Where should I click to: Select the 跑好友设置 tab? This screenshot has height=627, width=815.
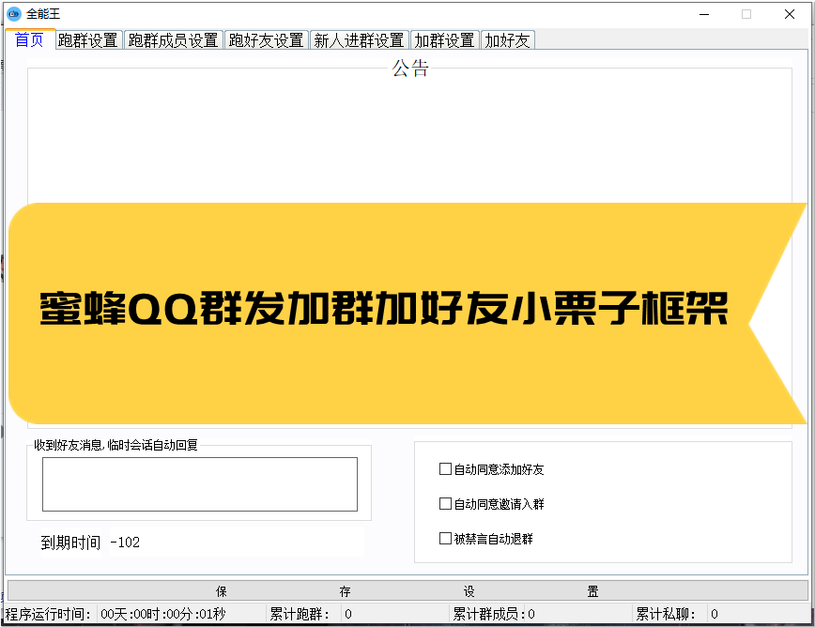tap(266, 40)
